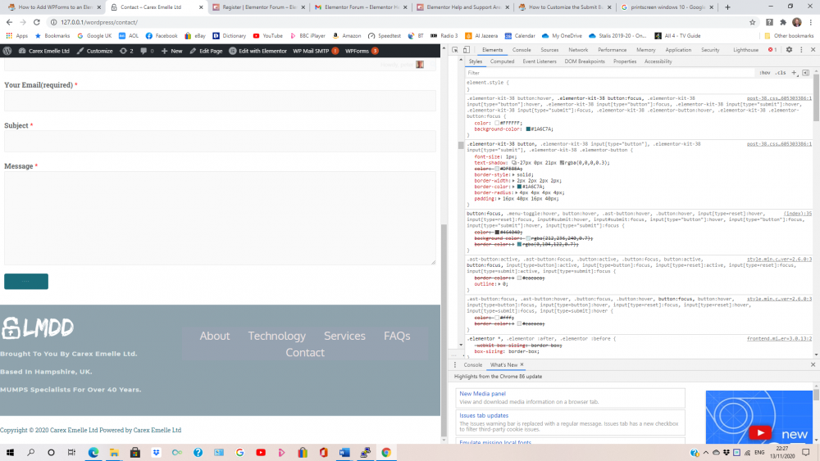820x461 pixels.
Task: Click the comments bubble in WordPress admin bar
Action: tap(147, 51)
